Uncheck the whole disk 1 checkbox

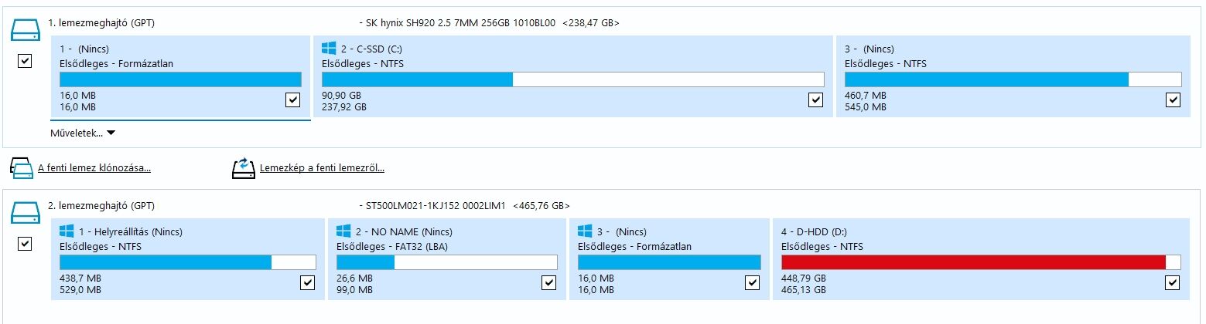(x=24, y=61)
